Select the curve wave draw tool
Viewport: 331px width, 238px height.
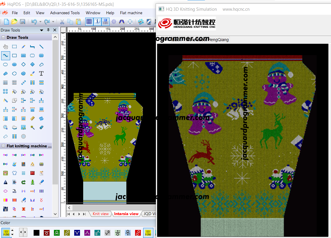click(6, 56)
